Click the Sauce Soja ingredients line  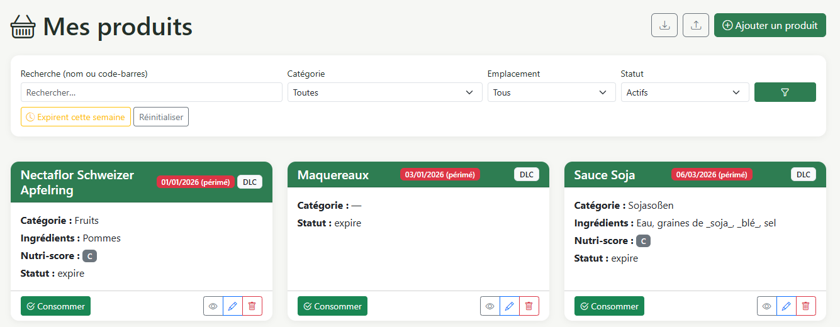(x=675, y=223)
